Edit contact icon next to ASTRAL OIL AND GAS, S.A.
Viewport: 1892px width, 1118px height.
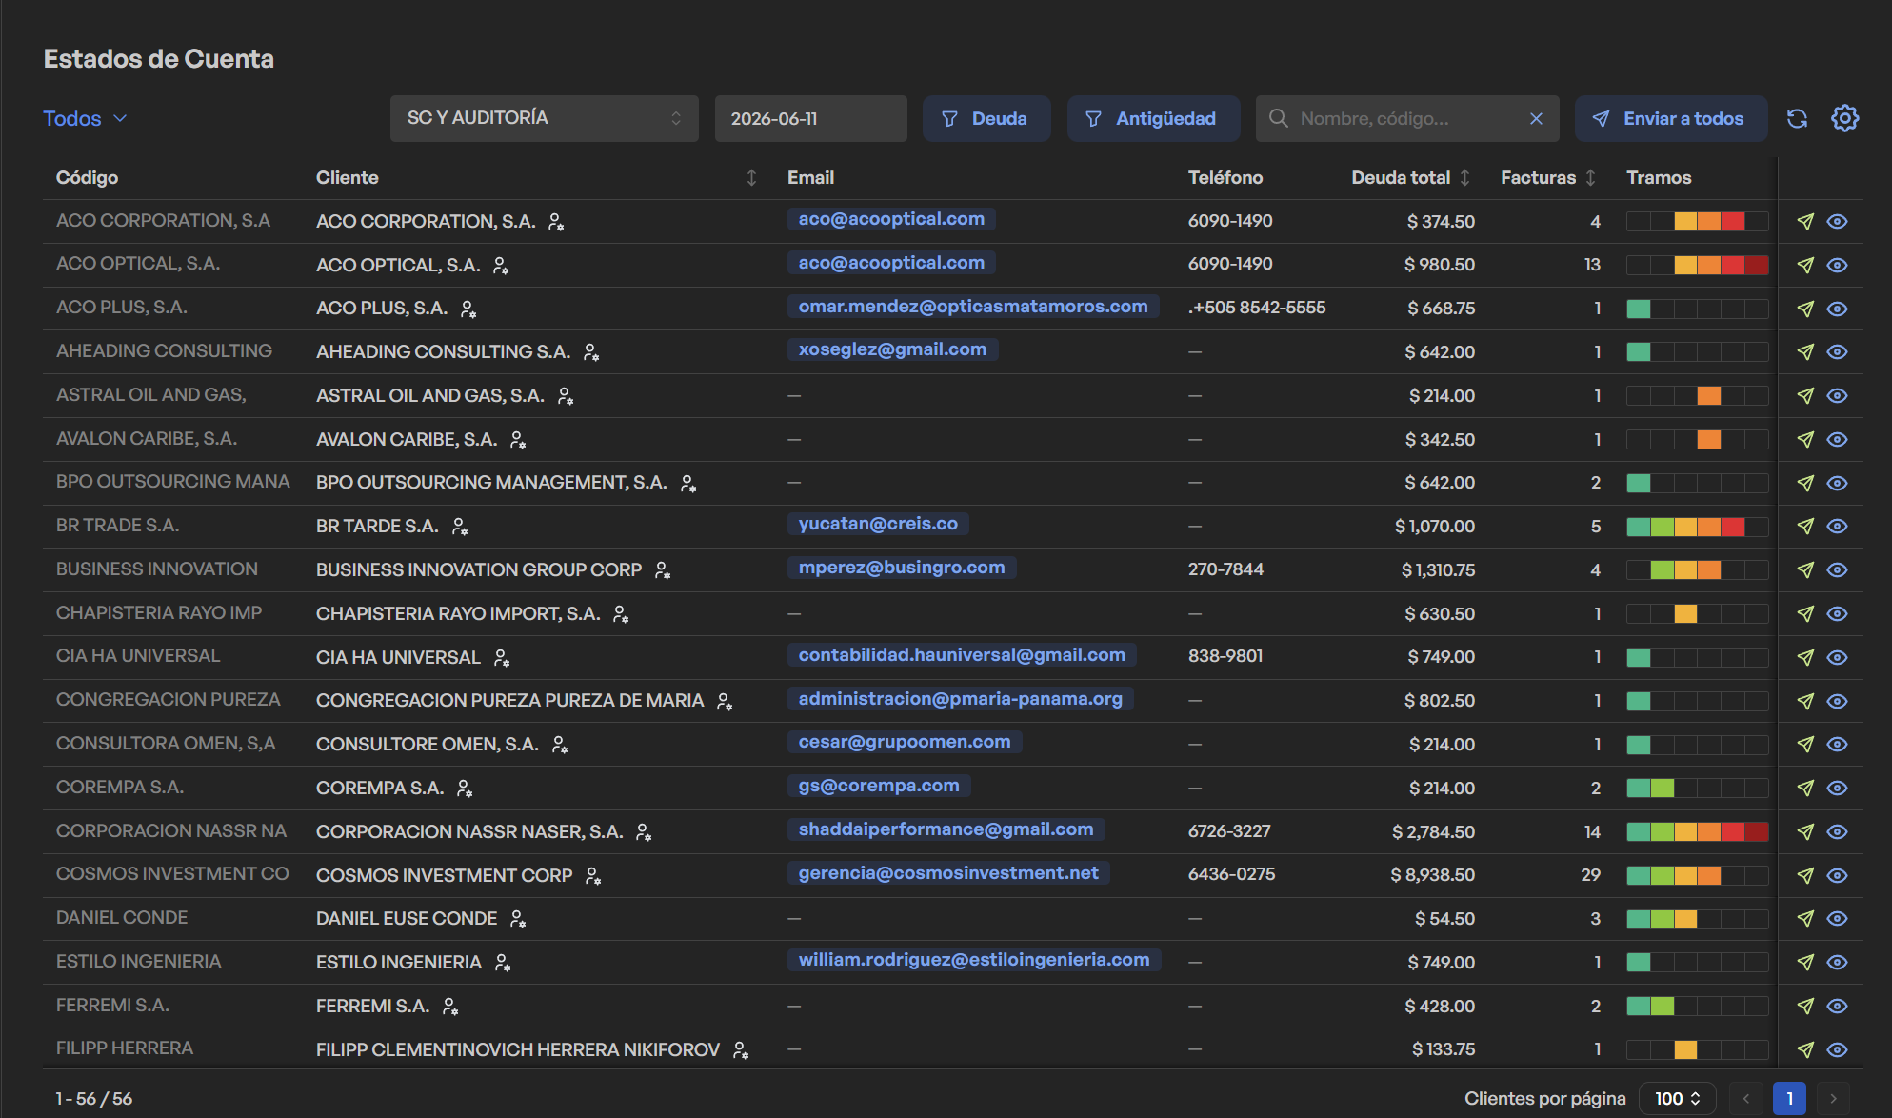coord(566,396)
